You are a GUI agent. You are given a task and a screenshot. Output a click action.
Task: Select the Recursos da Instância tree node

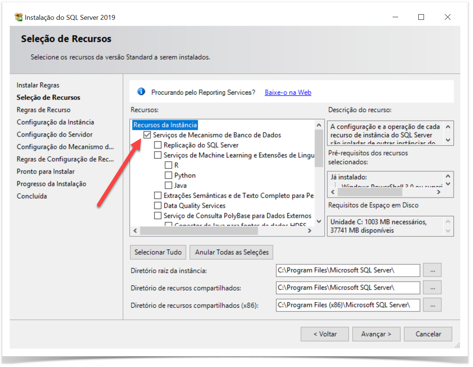point(165,125)
